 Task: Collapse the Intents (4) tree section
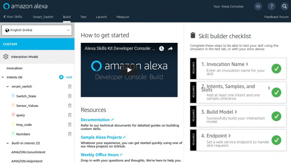[x=3, y=77]
